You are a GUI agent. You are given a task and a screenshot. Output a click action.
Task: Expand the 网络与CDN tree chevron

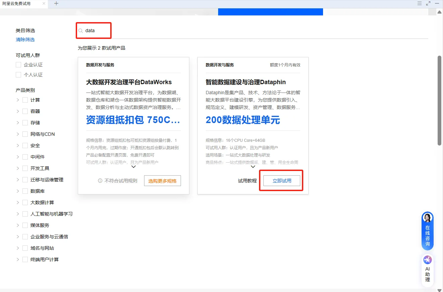[18, 134]
